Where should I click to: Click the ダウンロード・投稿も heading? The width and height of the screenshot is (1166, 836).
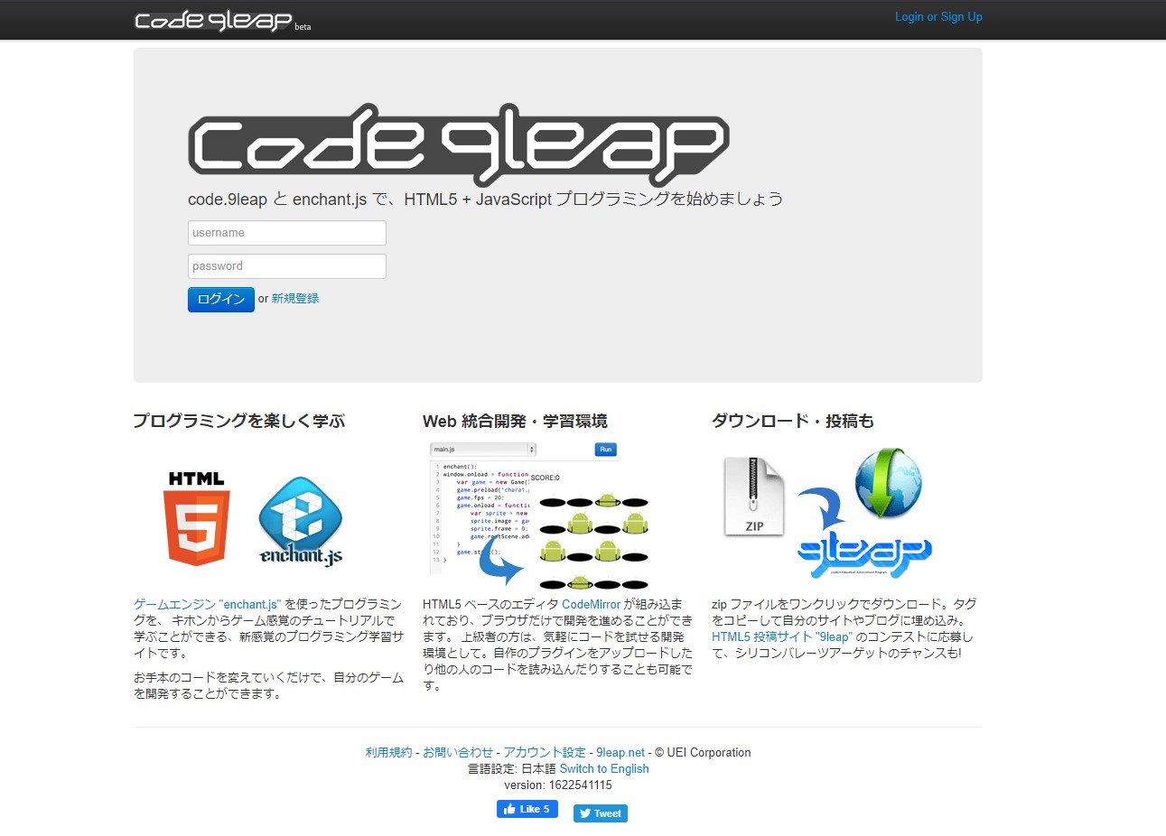tap(793, 421)
